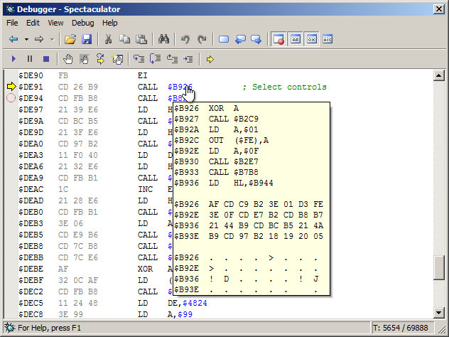The image size is (449, 337).
Task: Click the Open file folder icon
Action: (x=70, y=39)
